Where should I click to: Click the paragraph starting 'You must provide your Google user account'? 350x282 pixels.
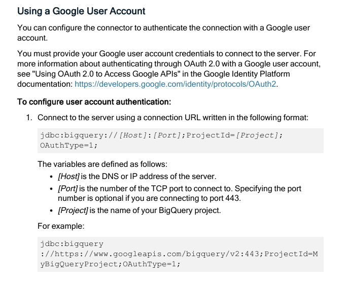point(169,69)
